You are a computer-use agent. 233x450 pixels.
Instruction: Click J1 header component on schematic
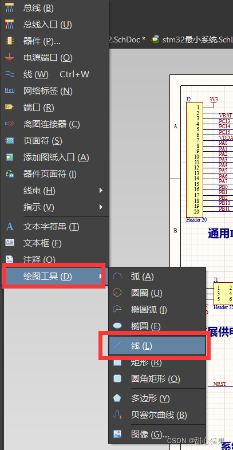pyautogui.click(x=223, y=294)
